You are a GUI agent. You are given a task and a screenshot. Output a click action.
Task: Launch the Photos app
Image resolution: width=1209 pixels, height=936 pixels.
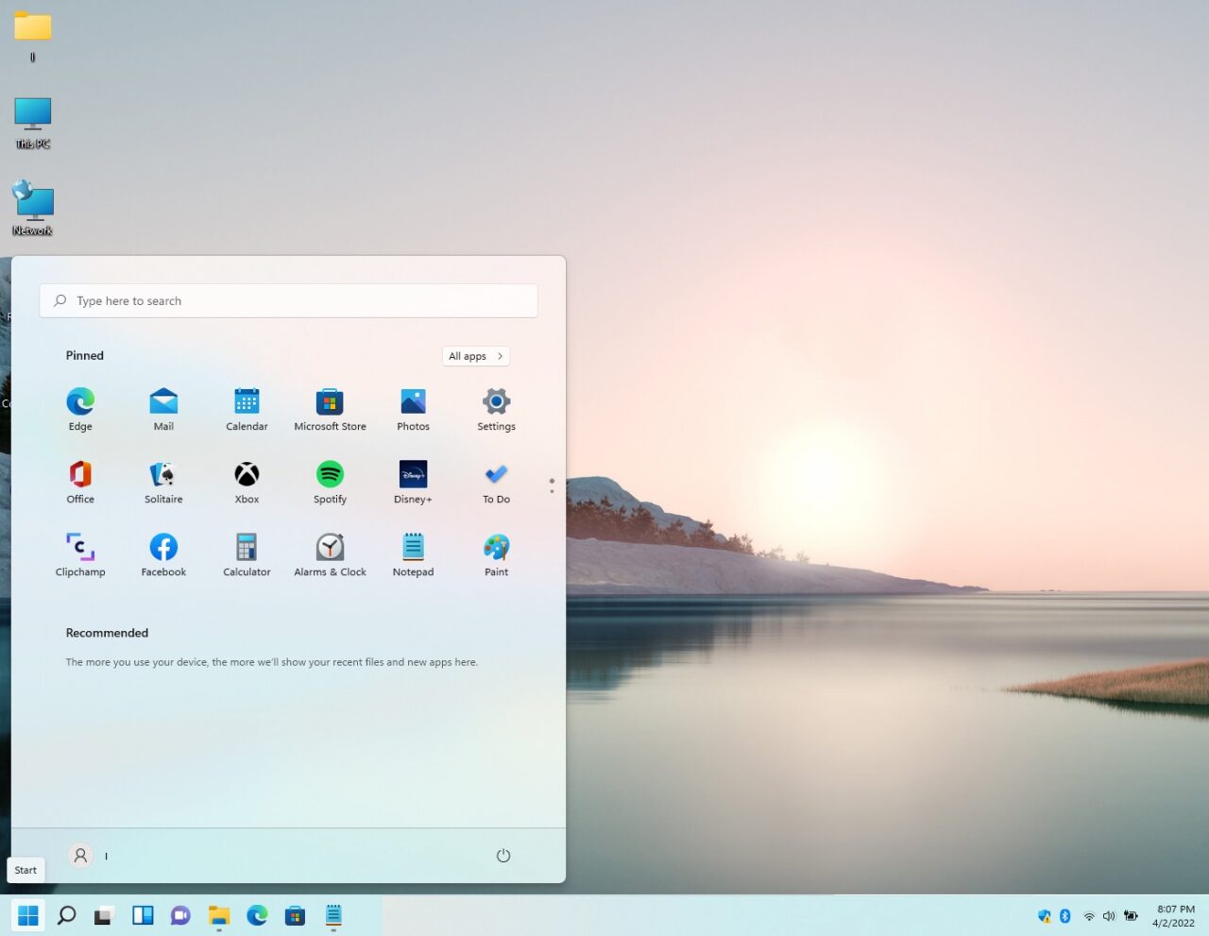[413, 409]
